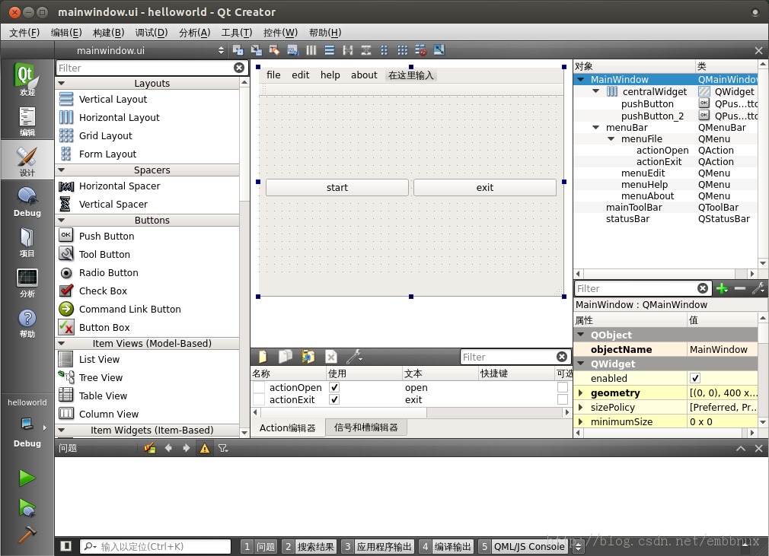
Task: Switch to the 信号和槽编辑器 tab
Action: tap(365, 427)
